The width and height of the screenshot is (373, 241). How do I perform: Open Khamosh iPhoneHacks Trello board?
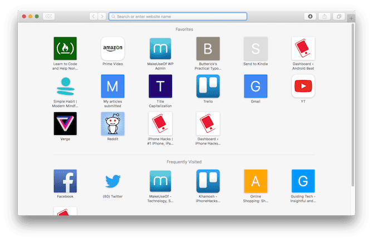[208, 181]
